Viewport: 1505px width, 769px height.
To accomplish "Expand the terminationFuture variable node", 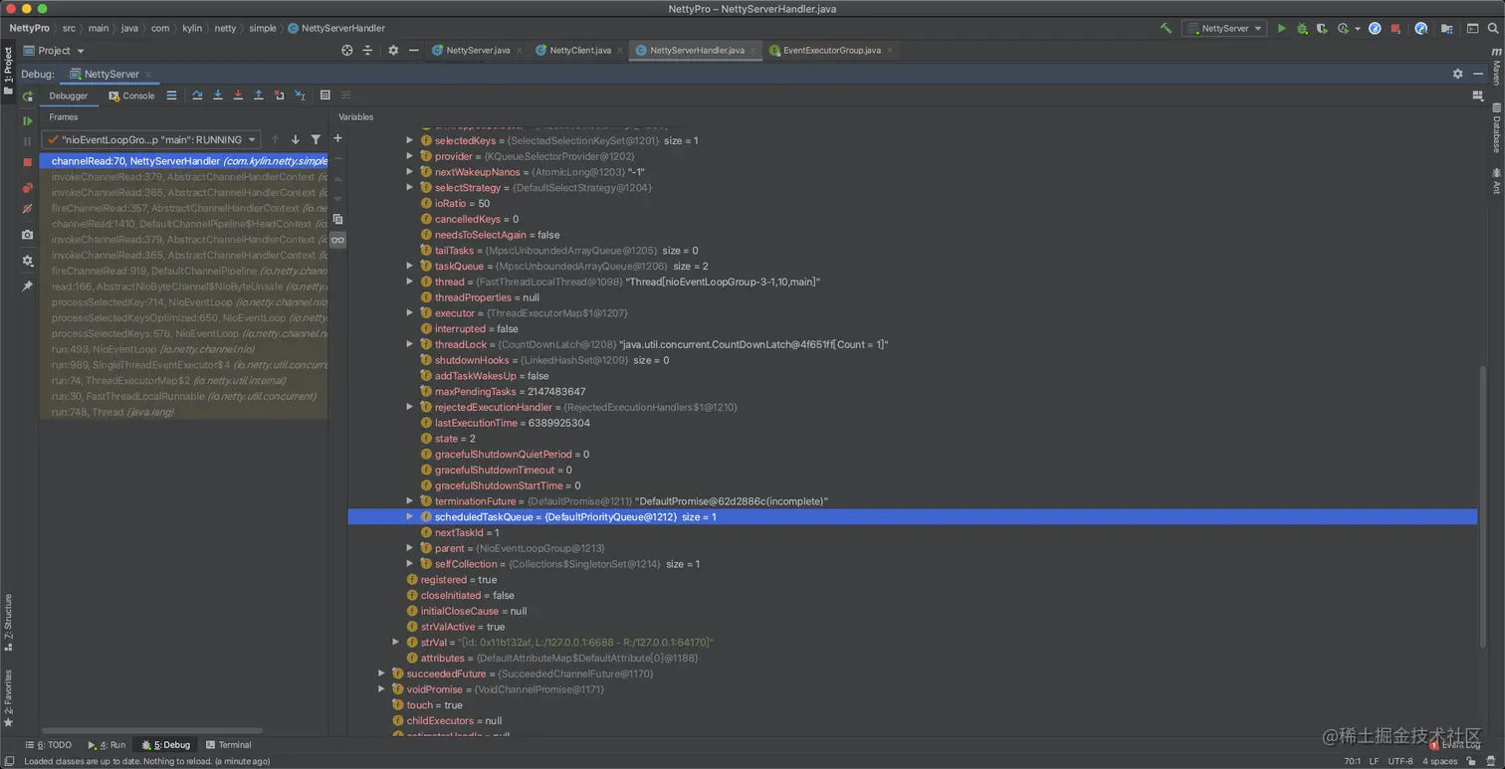I will 409,501.
